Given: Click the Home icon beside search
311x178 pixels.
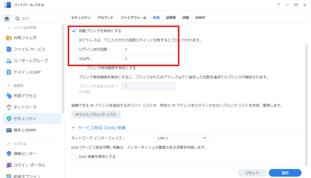Looking at the screenshot, I should coord(6,18).
